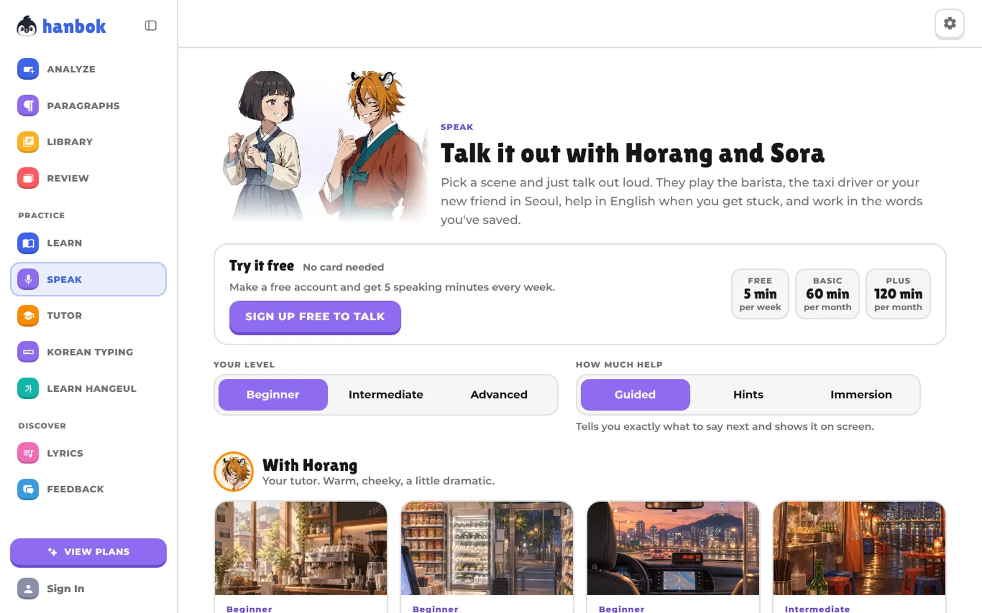
Task: Go to the Library menu item
Action: click(x=88, y=142)
